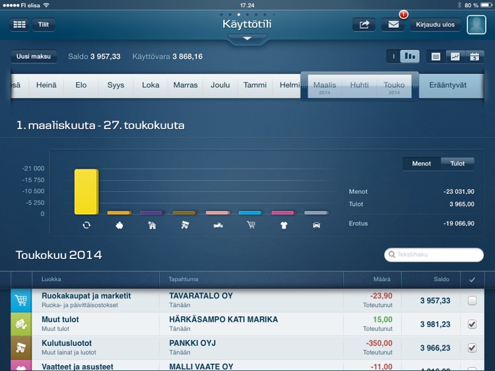Image resolution: width=495 pixels, height=371 pixels.
Task: Uncheck the HÄRKÄSAMPO KATI MARIKA checkbox
Action: [x=472, y=324]
